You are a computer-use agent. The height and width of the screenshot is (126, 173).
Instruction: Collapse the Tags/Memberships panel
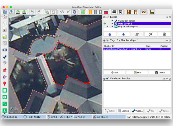coord(105,40)
